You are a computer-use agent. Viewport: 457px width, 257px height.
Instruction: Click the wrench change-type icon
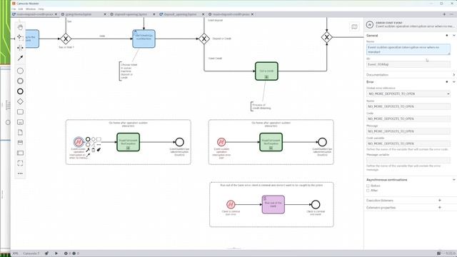tap(88, 150)
